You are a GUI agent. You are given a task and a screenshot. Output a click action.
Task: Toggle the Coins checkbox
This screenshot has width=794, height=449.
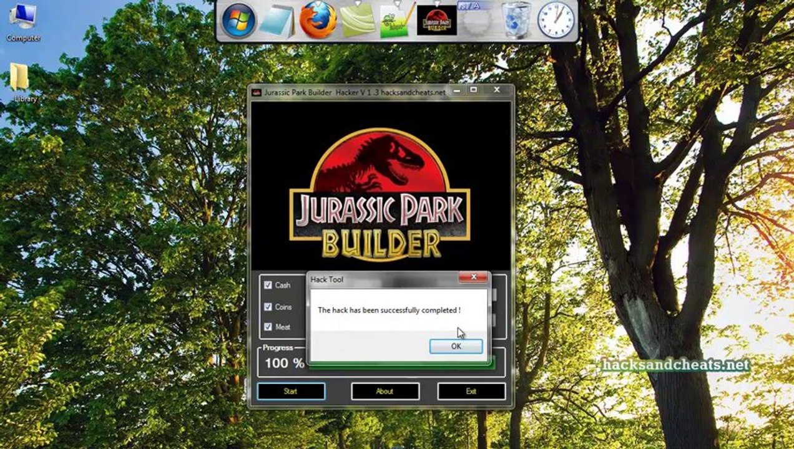pyautogui.click(x=268, y=307)
